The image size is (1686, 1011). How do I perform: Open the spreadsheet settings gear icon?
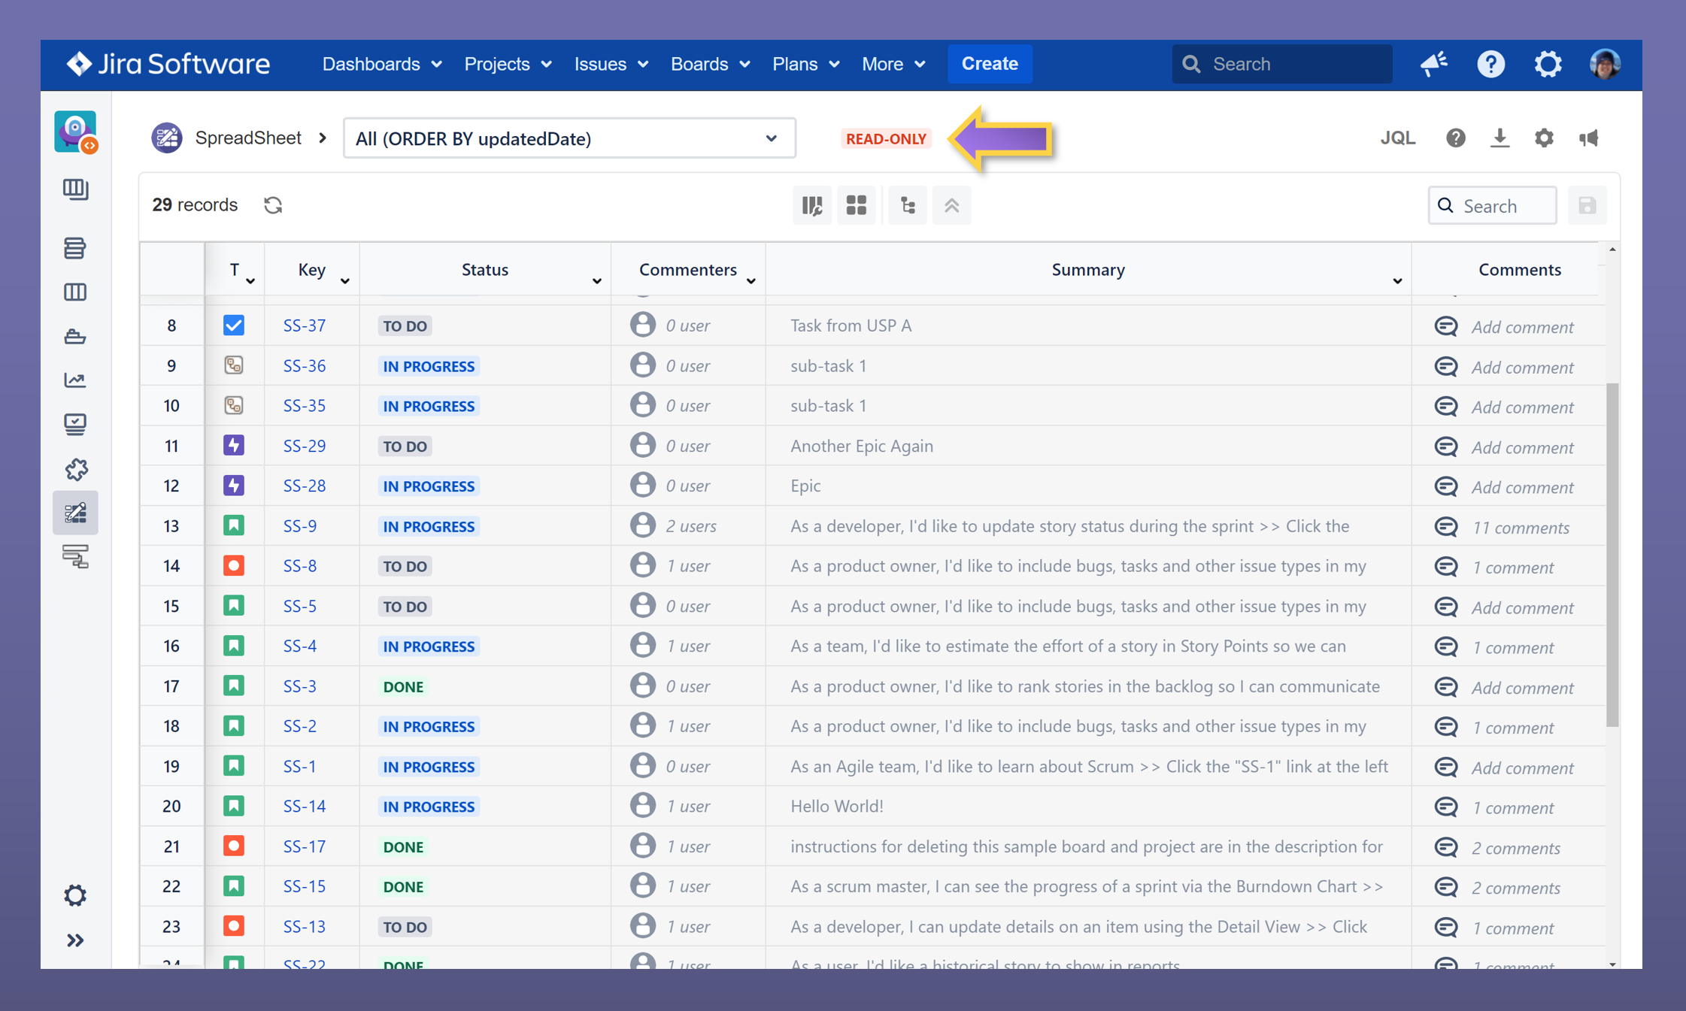(x=1544, y=138)
